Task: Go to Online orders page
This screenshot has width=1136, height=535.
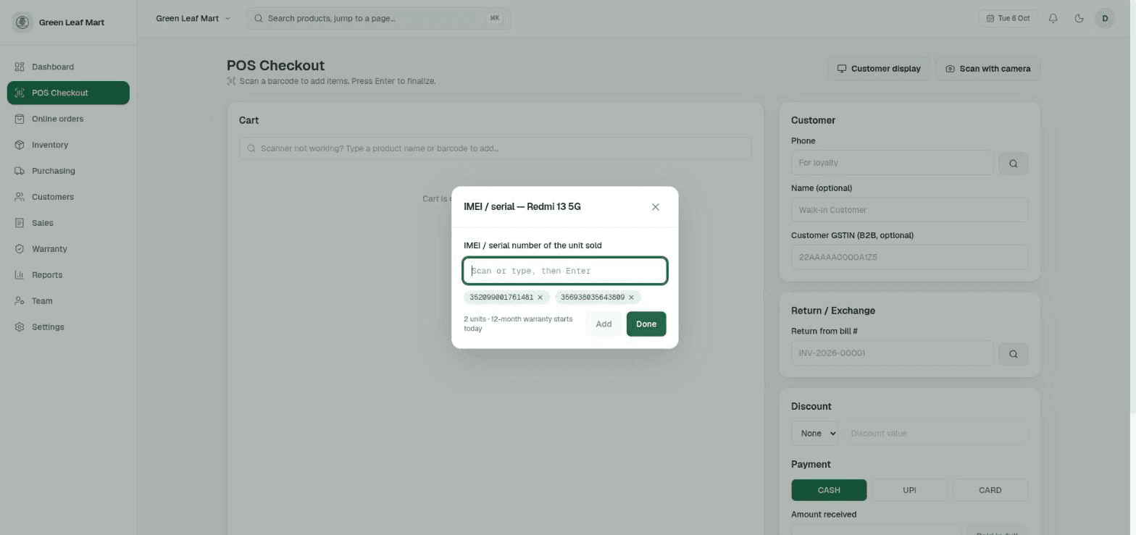Action: [68, 119]
